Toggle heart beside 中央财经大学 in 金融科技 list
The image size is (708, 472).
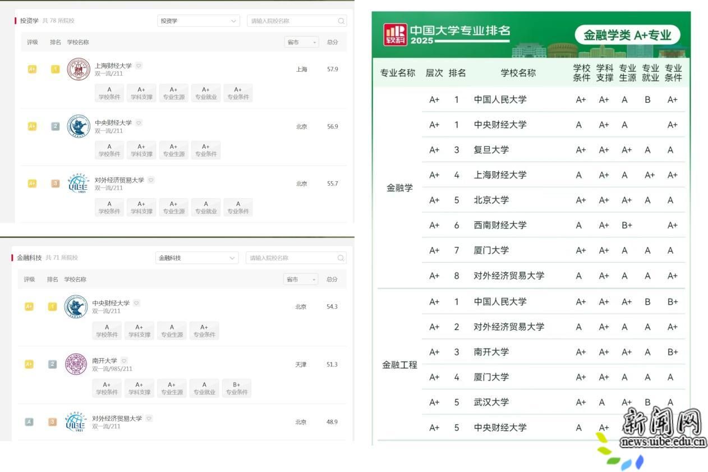pos(136,303)
